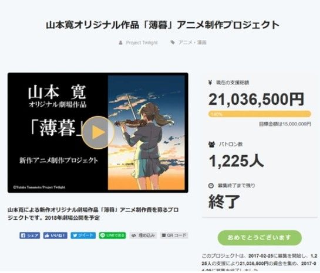
Task: Play the 薄暮 project video
Action: (x=98, y=132)
